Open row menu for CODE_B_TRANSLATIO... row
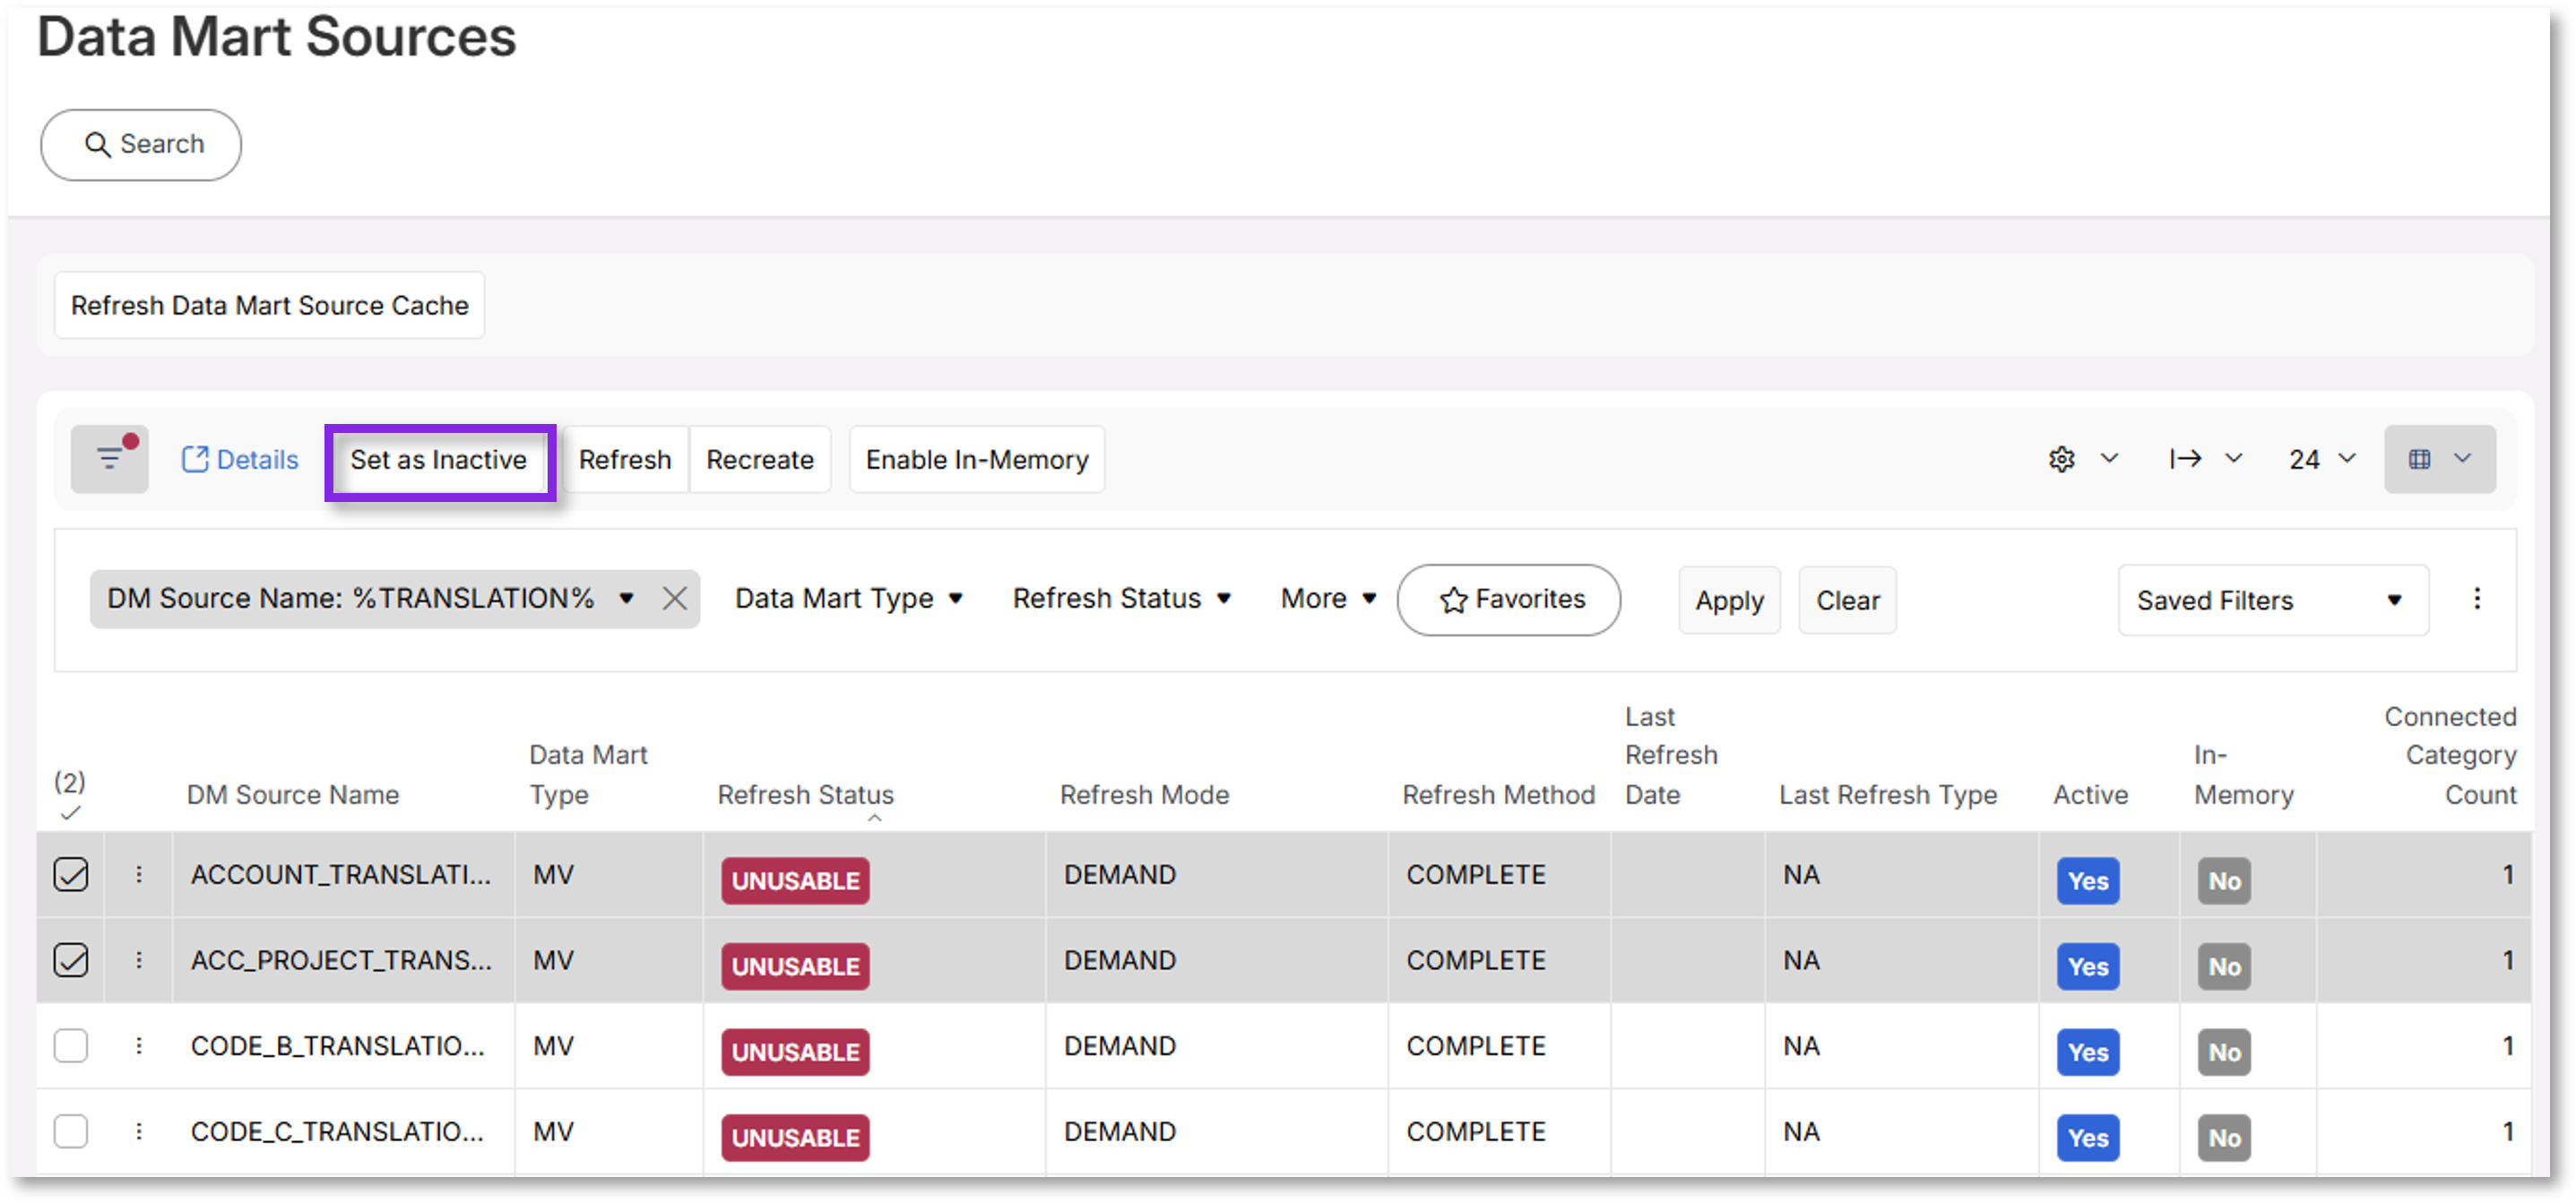The width and height of the screenshot is (2576, 1203). (139, 1046)
